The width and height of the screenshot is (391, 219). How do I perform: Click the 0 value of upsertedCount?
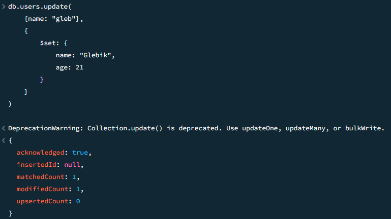click(x=78, y=201)
